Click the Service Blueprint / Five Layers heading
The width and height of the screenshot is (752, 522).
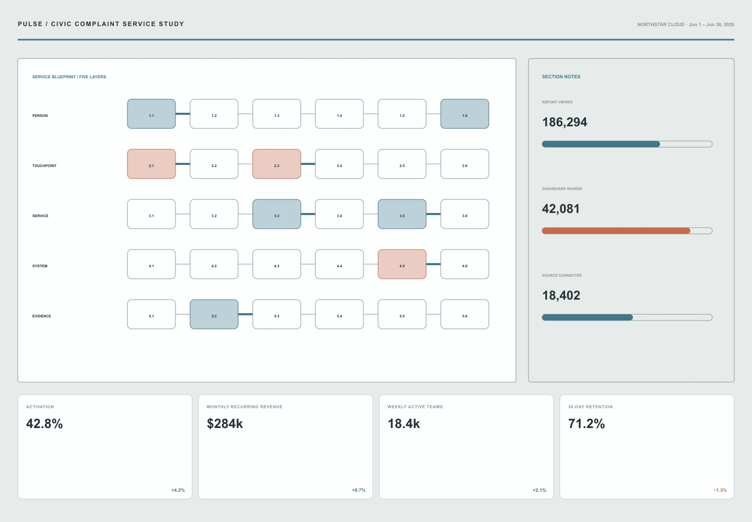(69, 77)
